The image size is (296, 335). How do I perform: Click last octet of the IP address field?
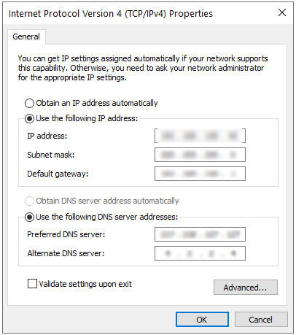[x=233, y=136]
